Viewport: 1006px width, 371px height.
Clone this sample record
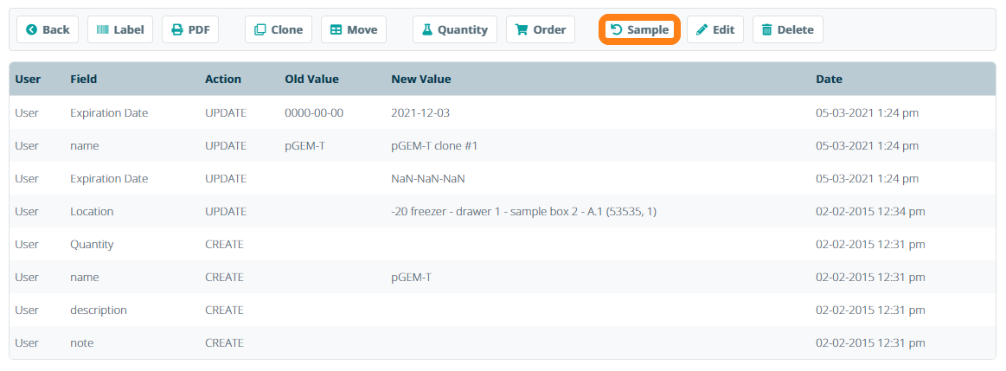(279, 29)
